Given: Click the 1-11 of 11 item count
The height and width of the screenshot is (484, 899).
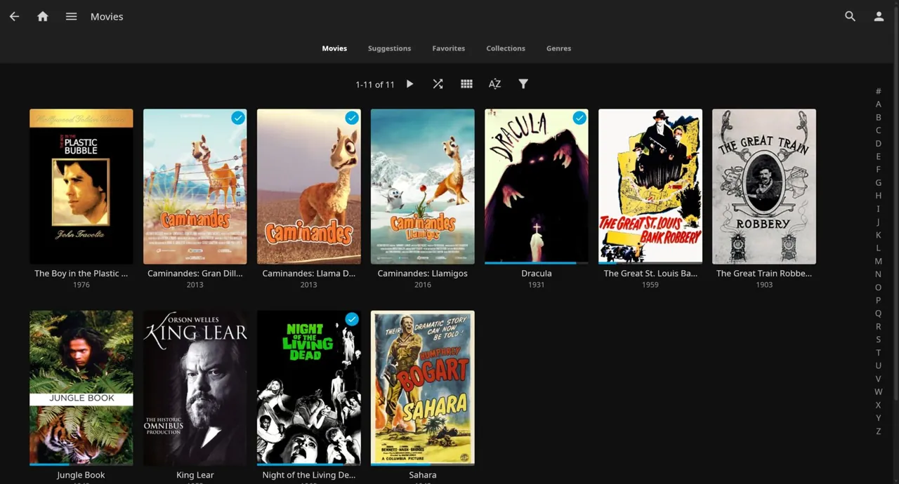Looking at the screenshot, I should tap(375, 84).
